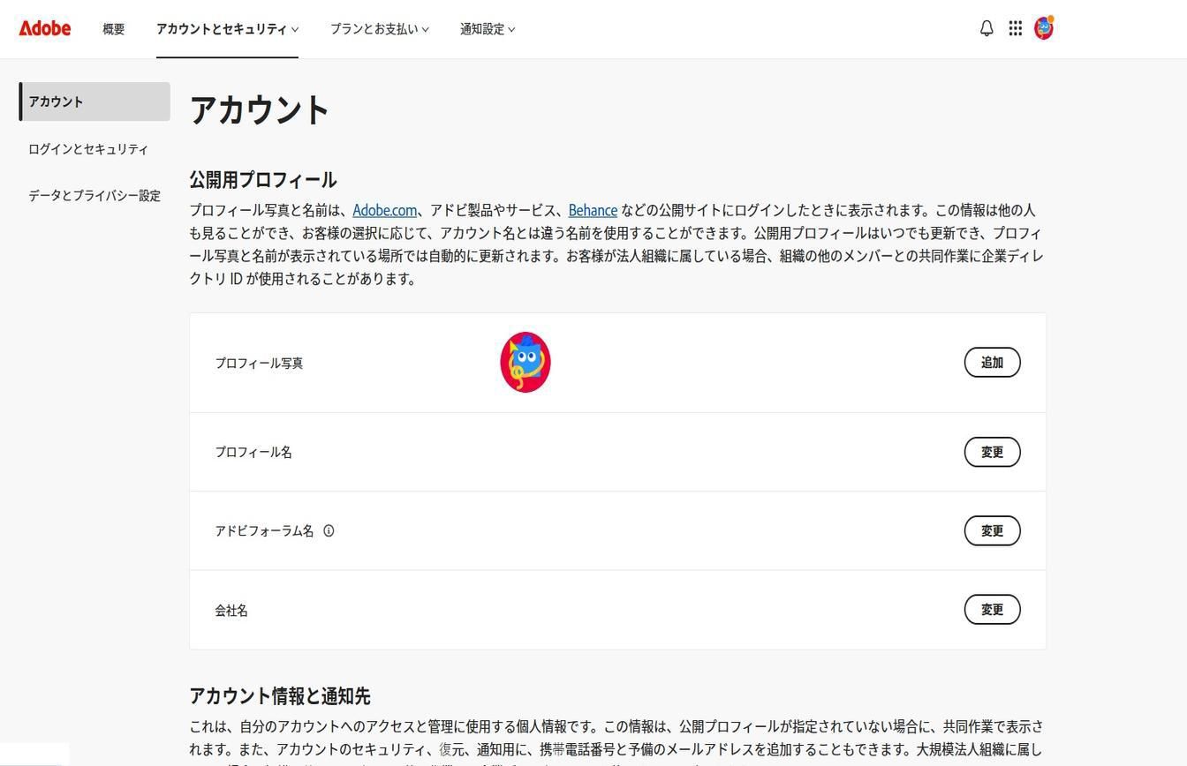Viewport: 1187px width, 766px height.
Task: Open the Adobe apps grid icon
Action: 1015,28
